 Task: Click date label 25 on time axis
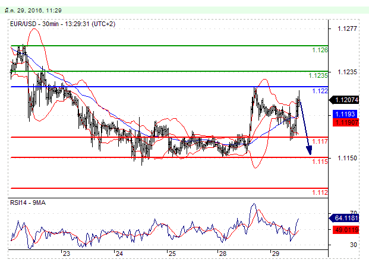172,254
